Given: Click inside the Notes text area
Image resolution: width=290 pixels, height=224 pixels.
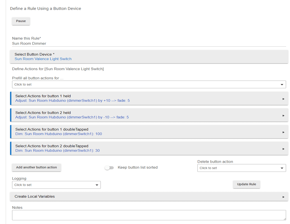Looking at the screenshot, I should coord(149,215).
